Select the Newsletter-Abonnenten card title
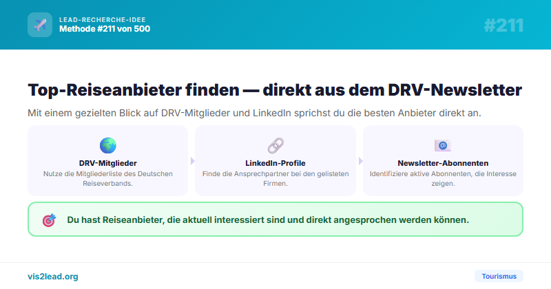The image size is (551, 289). click(443, 163)
